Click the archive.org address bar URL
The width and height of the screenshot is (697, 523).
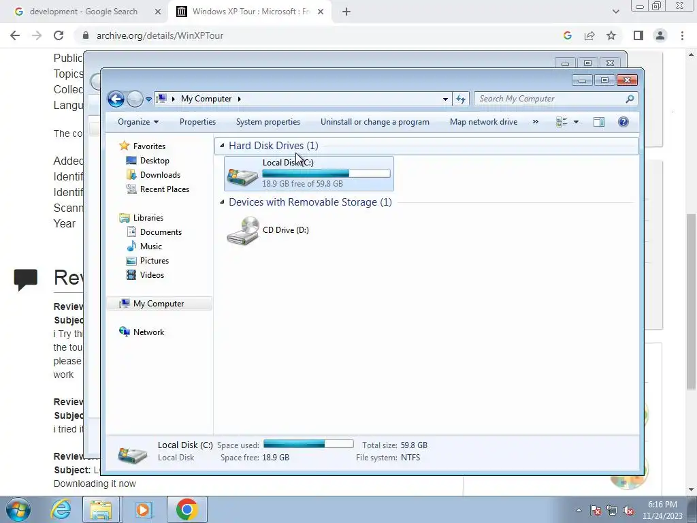pyautogui.click(x=160, y=35)
